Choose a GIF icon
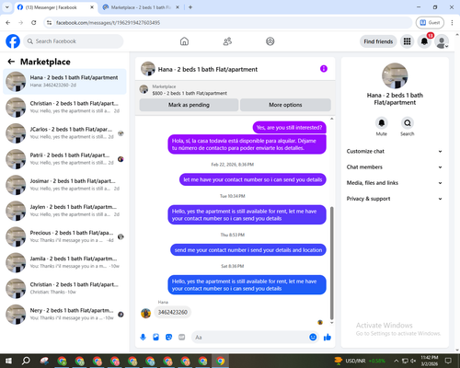 pos(182,338)
